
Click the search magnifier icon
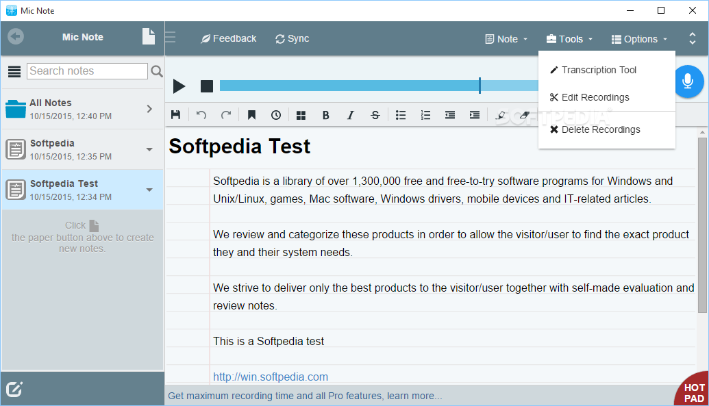pos(156,71)
